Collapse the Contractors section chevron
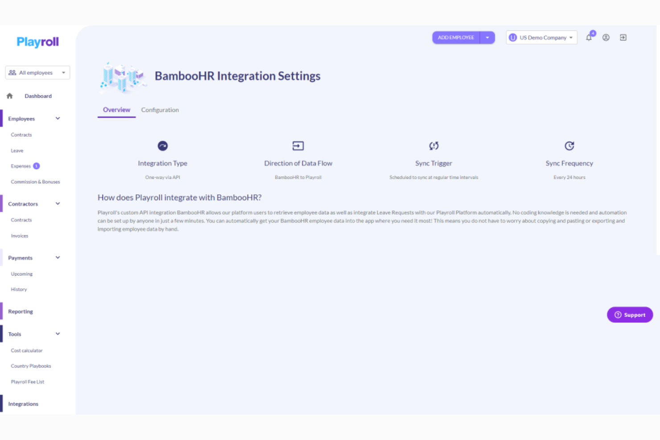 click(x=58, y=204)
